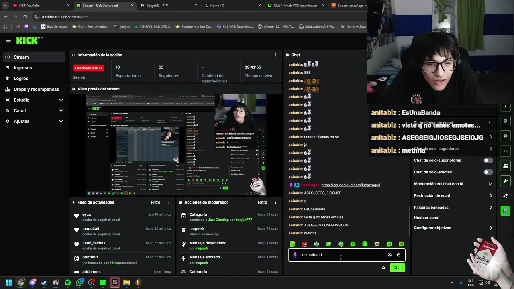Open Spotify from the taskbar

[67, 283]
